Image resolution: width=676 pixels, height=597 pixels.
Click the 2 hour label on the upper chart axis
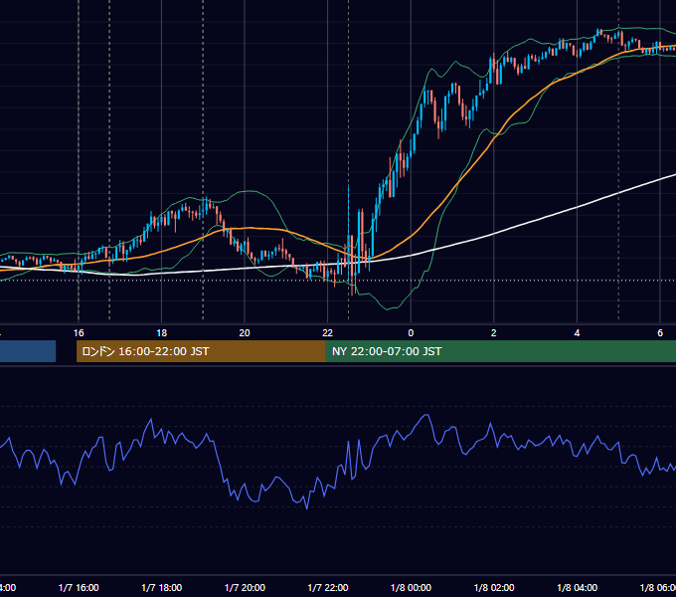494,333
